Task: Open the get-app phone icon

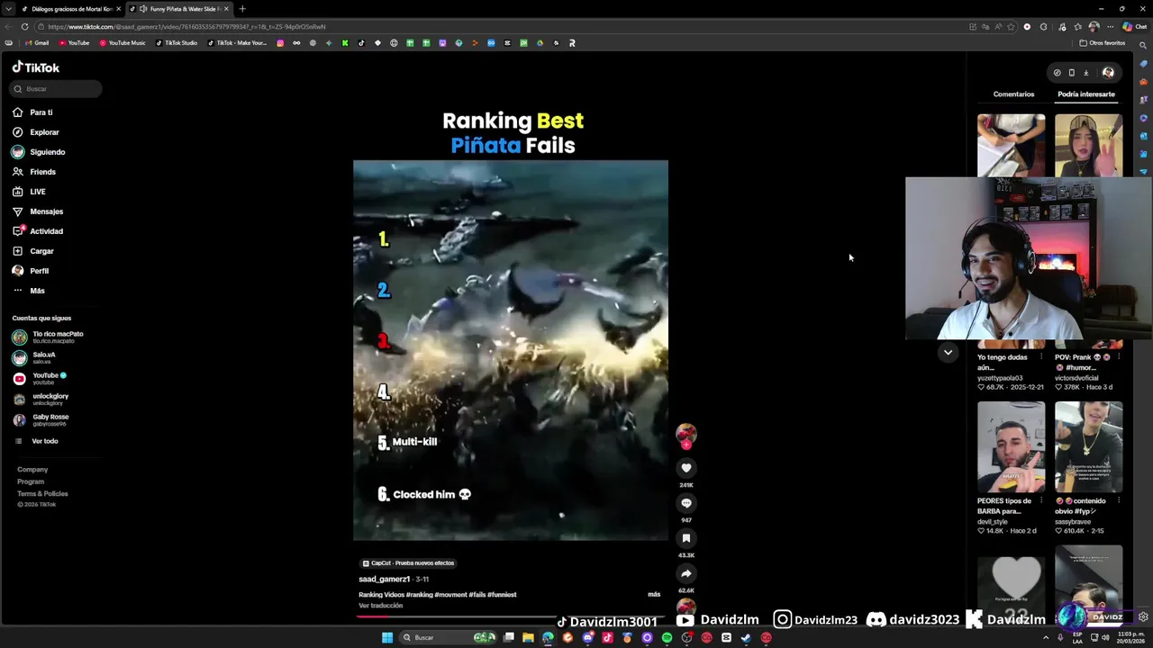Action: [x=1072, y=73]
